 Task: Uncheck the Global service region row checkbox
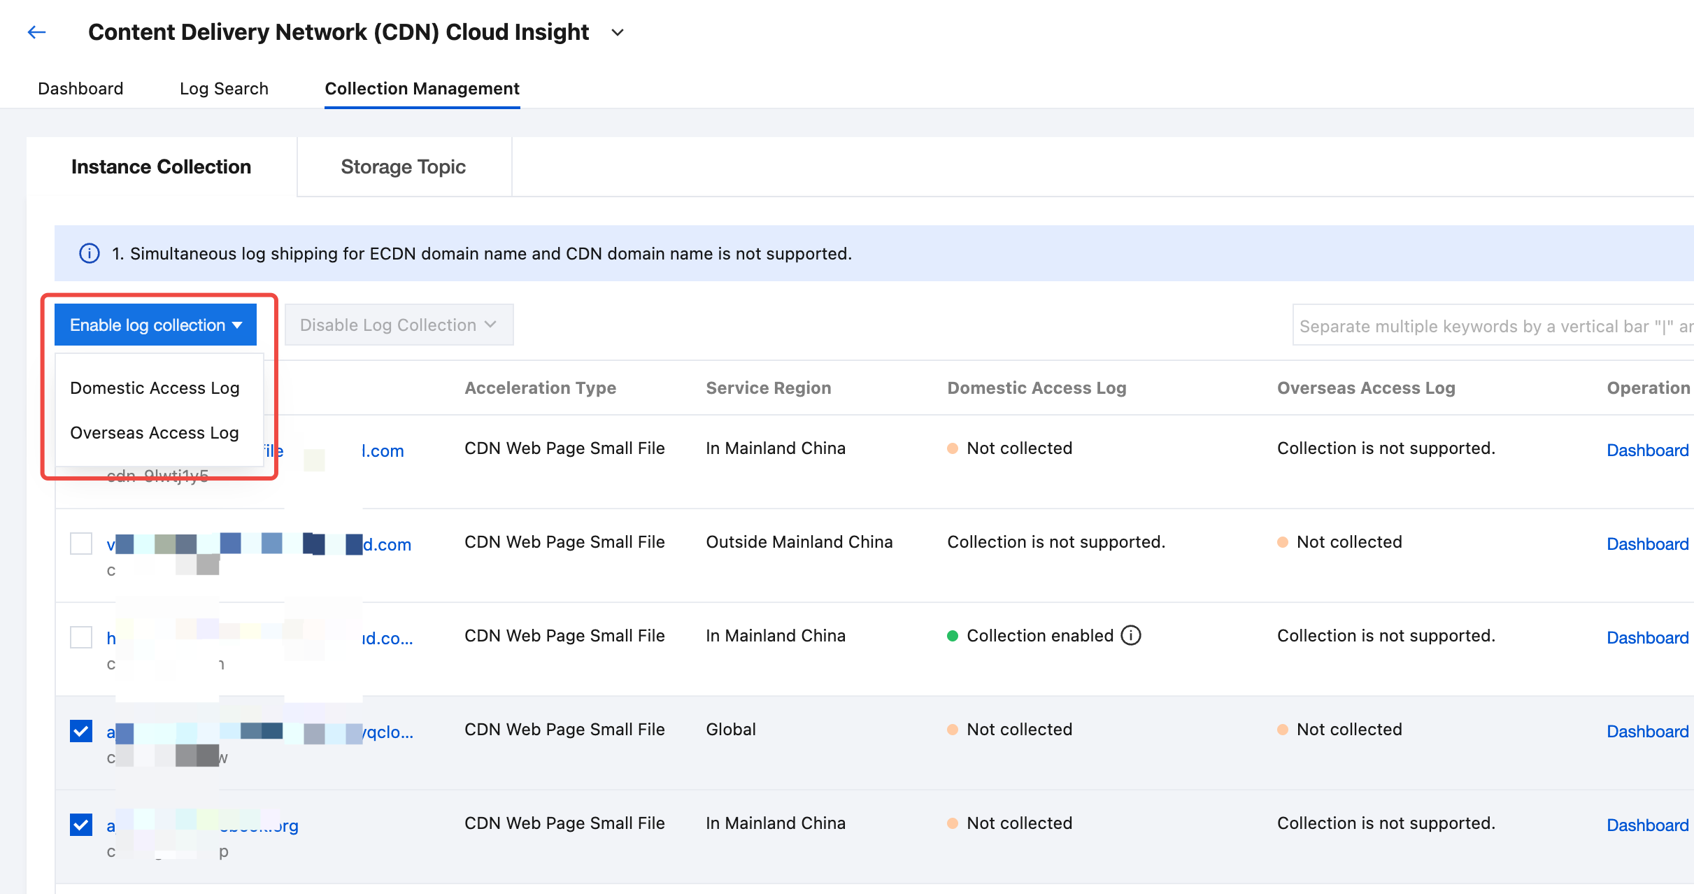(81, 731)
